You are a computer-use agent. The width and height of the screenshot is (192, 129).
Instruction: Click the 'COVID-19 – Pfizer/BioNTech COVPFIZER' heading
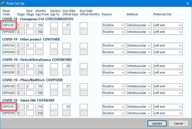tap(33, 80)
